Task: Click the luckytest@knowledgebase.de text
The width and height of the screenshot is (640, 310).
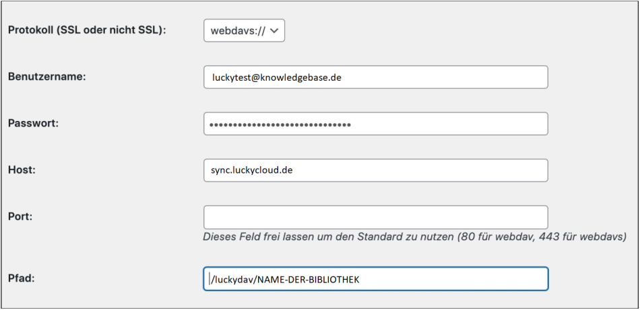Action: (x=277, y=77)
